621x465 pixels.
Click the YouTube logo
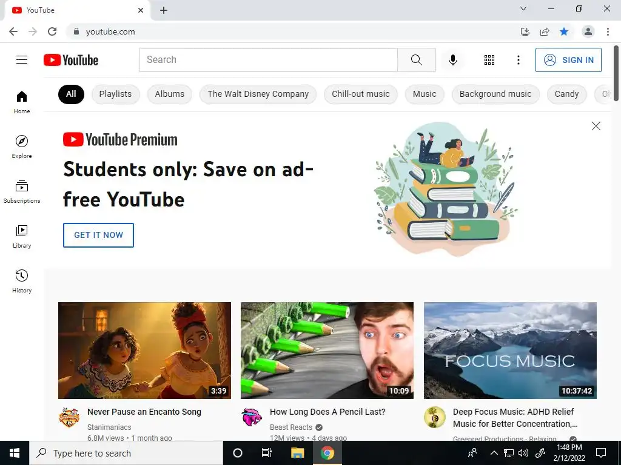[x=71, y=60]
